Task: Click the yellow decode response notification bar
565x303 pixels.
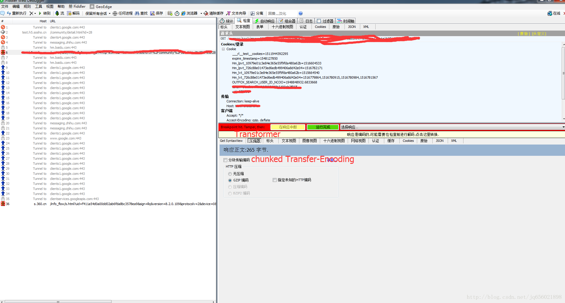Action: point(392,134)
